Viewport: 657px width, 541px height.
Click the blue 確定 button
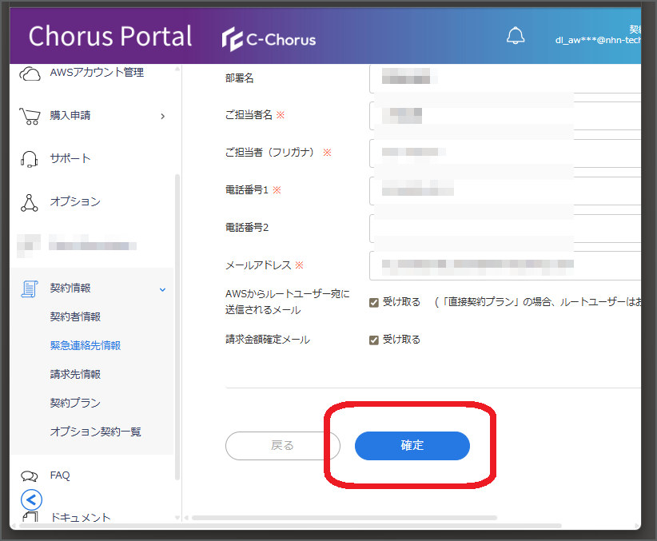point(412,446)
